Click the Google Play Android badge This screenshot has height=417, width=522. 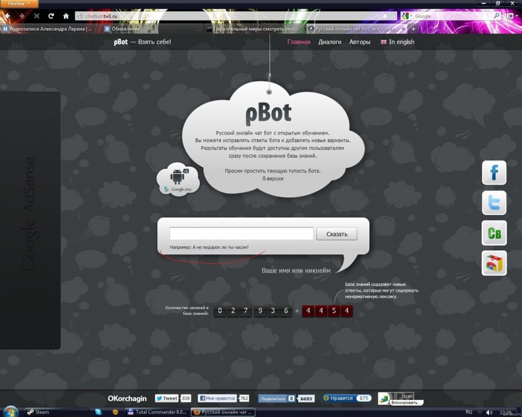178,180
